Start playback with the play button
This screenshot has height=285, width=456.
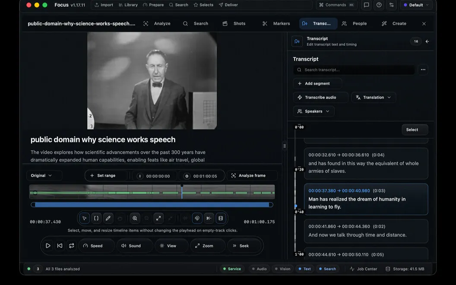click(x=48, y=246)
